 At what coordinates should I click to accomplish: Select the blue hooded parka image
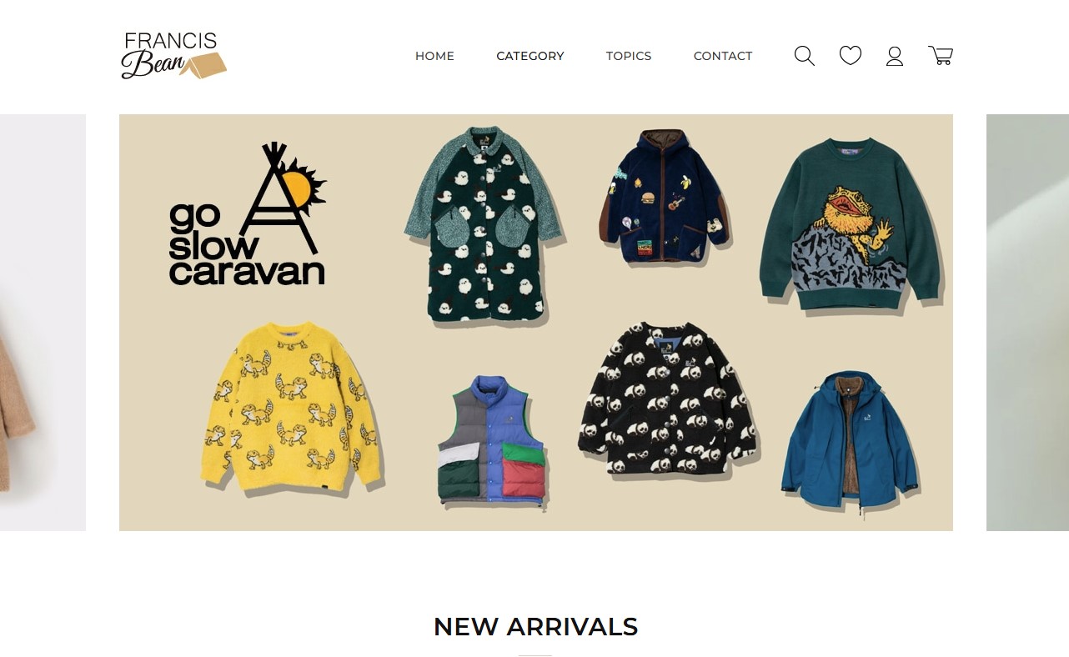(x=851, y=440)
